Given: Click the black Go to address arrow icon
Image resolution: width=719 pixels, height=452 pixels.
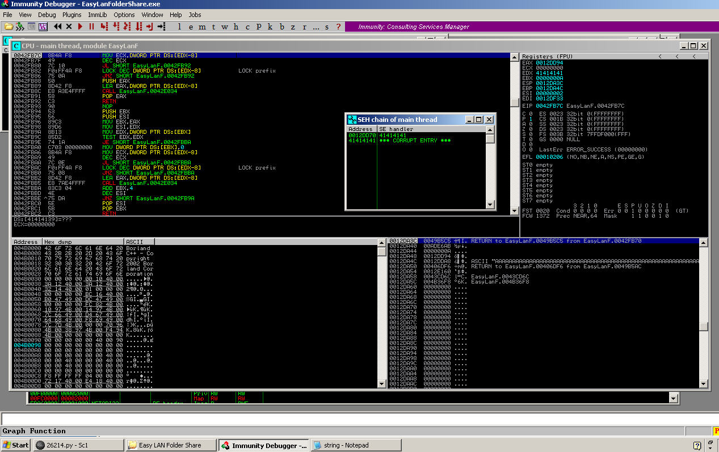Looking at the screenshot, I should point(161,27).
